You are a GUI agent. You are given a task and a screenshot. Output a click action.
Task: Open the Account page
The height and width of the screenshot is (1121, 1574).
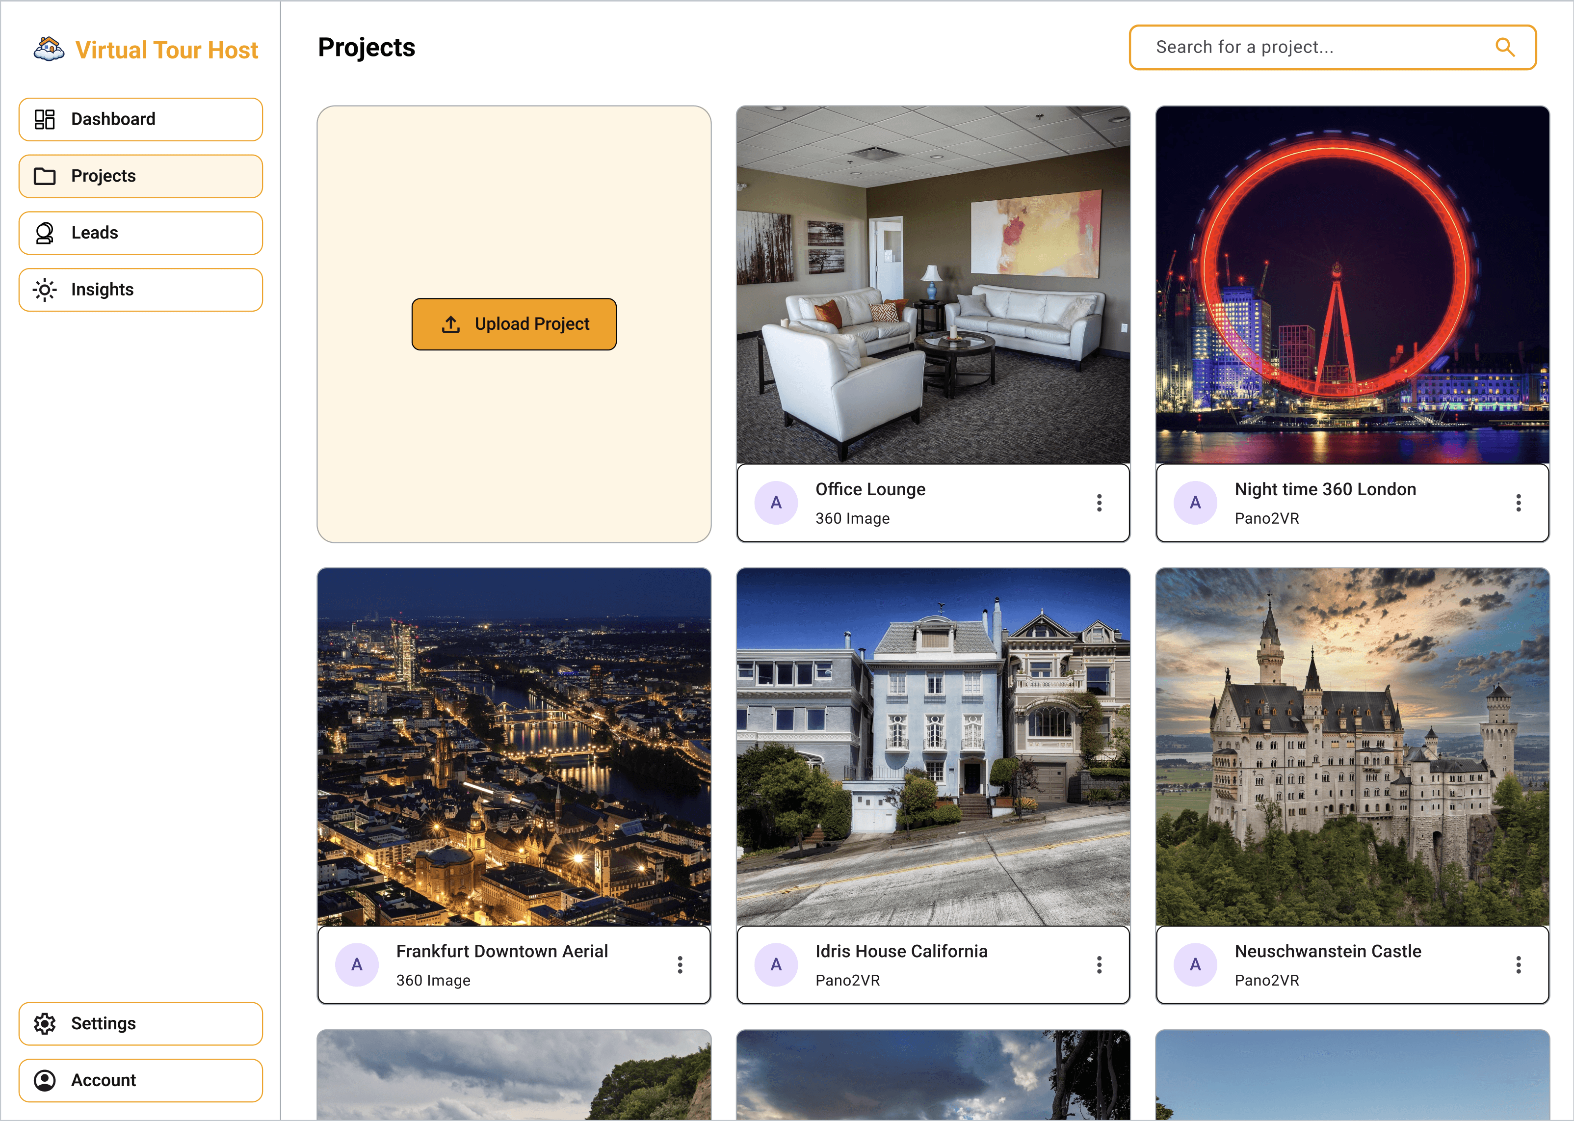tap(141, 1080)
